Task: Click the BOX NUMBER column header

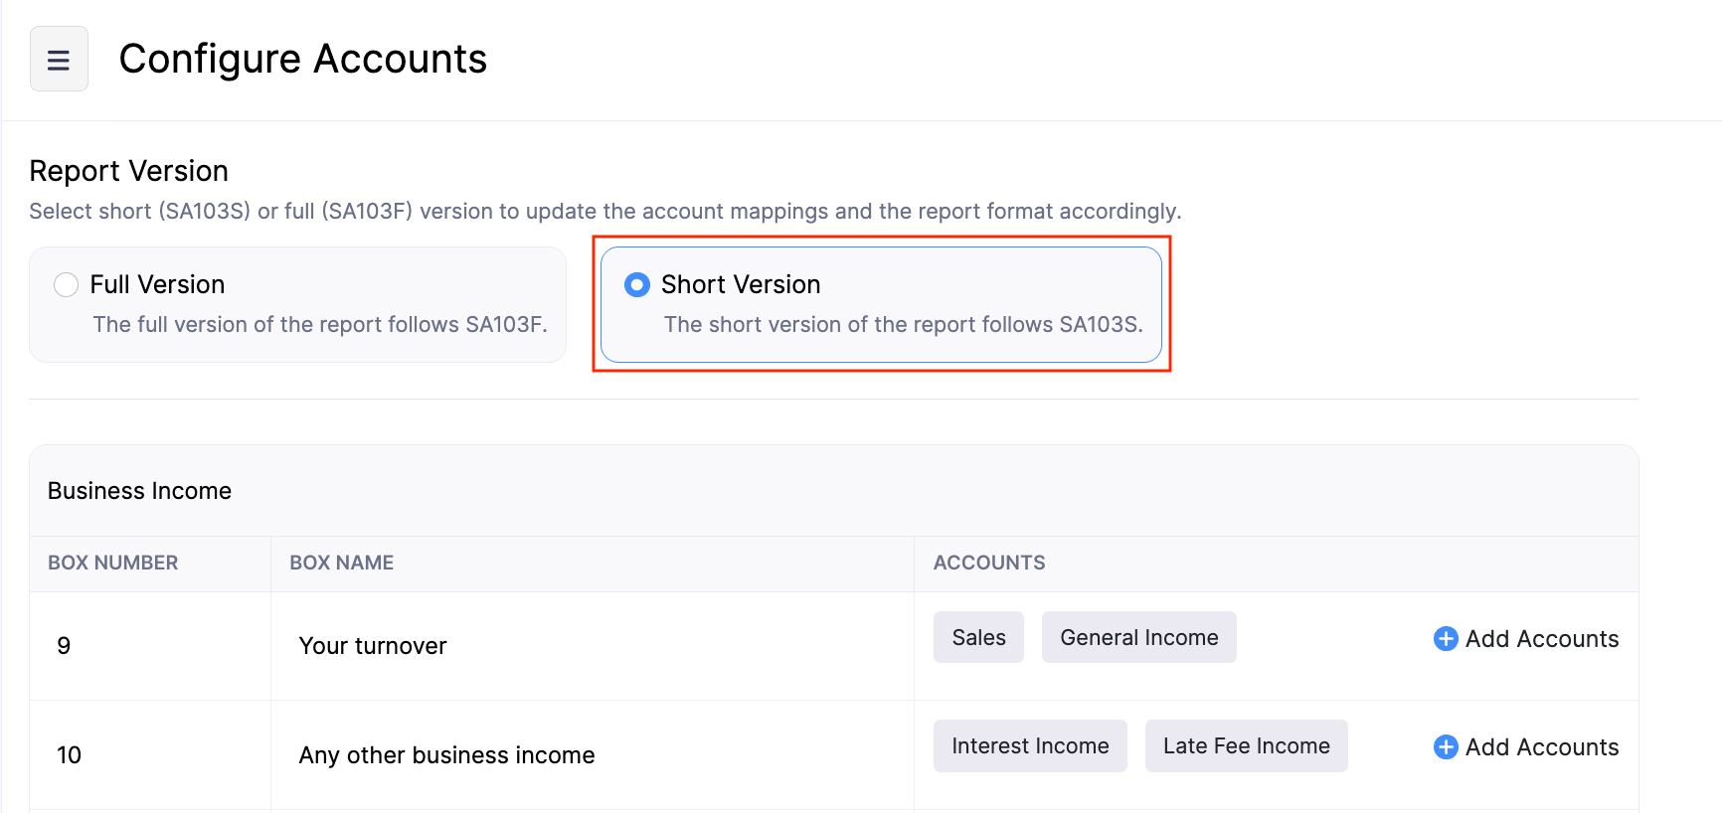Action: click(113, 563)
